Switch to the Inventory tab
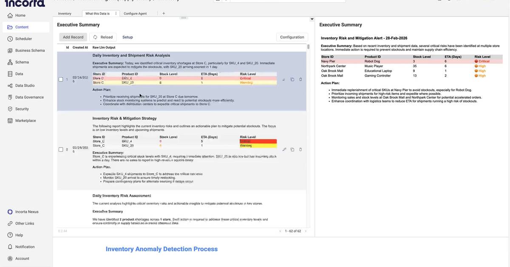Screen dimensions: 510x267 point(65,14)
